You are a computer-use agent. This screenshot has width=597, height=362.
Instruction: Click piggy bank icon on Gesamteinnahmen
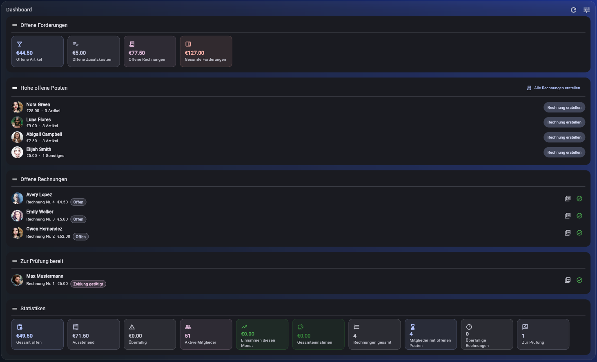(301, 327)
